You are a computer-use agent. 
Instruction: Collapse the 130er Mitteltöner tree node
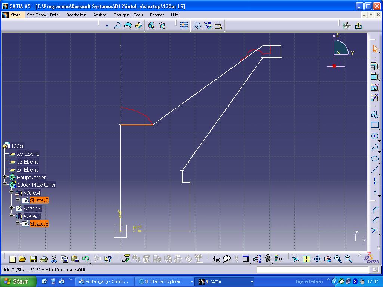[5, 184]
